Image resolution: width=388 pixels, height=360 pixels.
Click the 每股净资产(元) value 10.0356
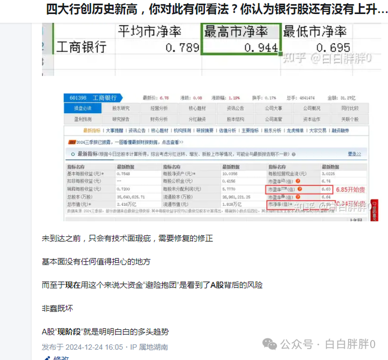click(x=230, y=174)
